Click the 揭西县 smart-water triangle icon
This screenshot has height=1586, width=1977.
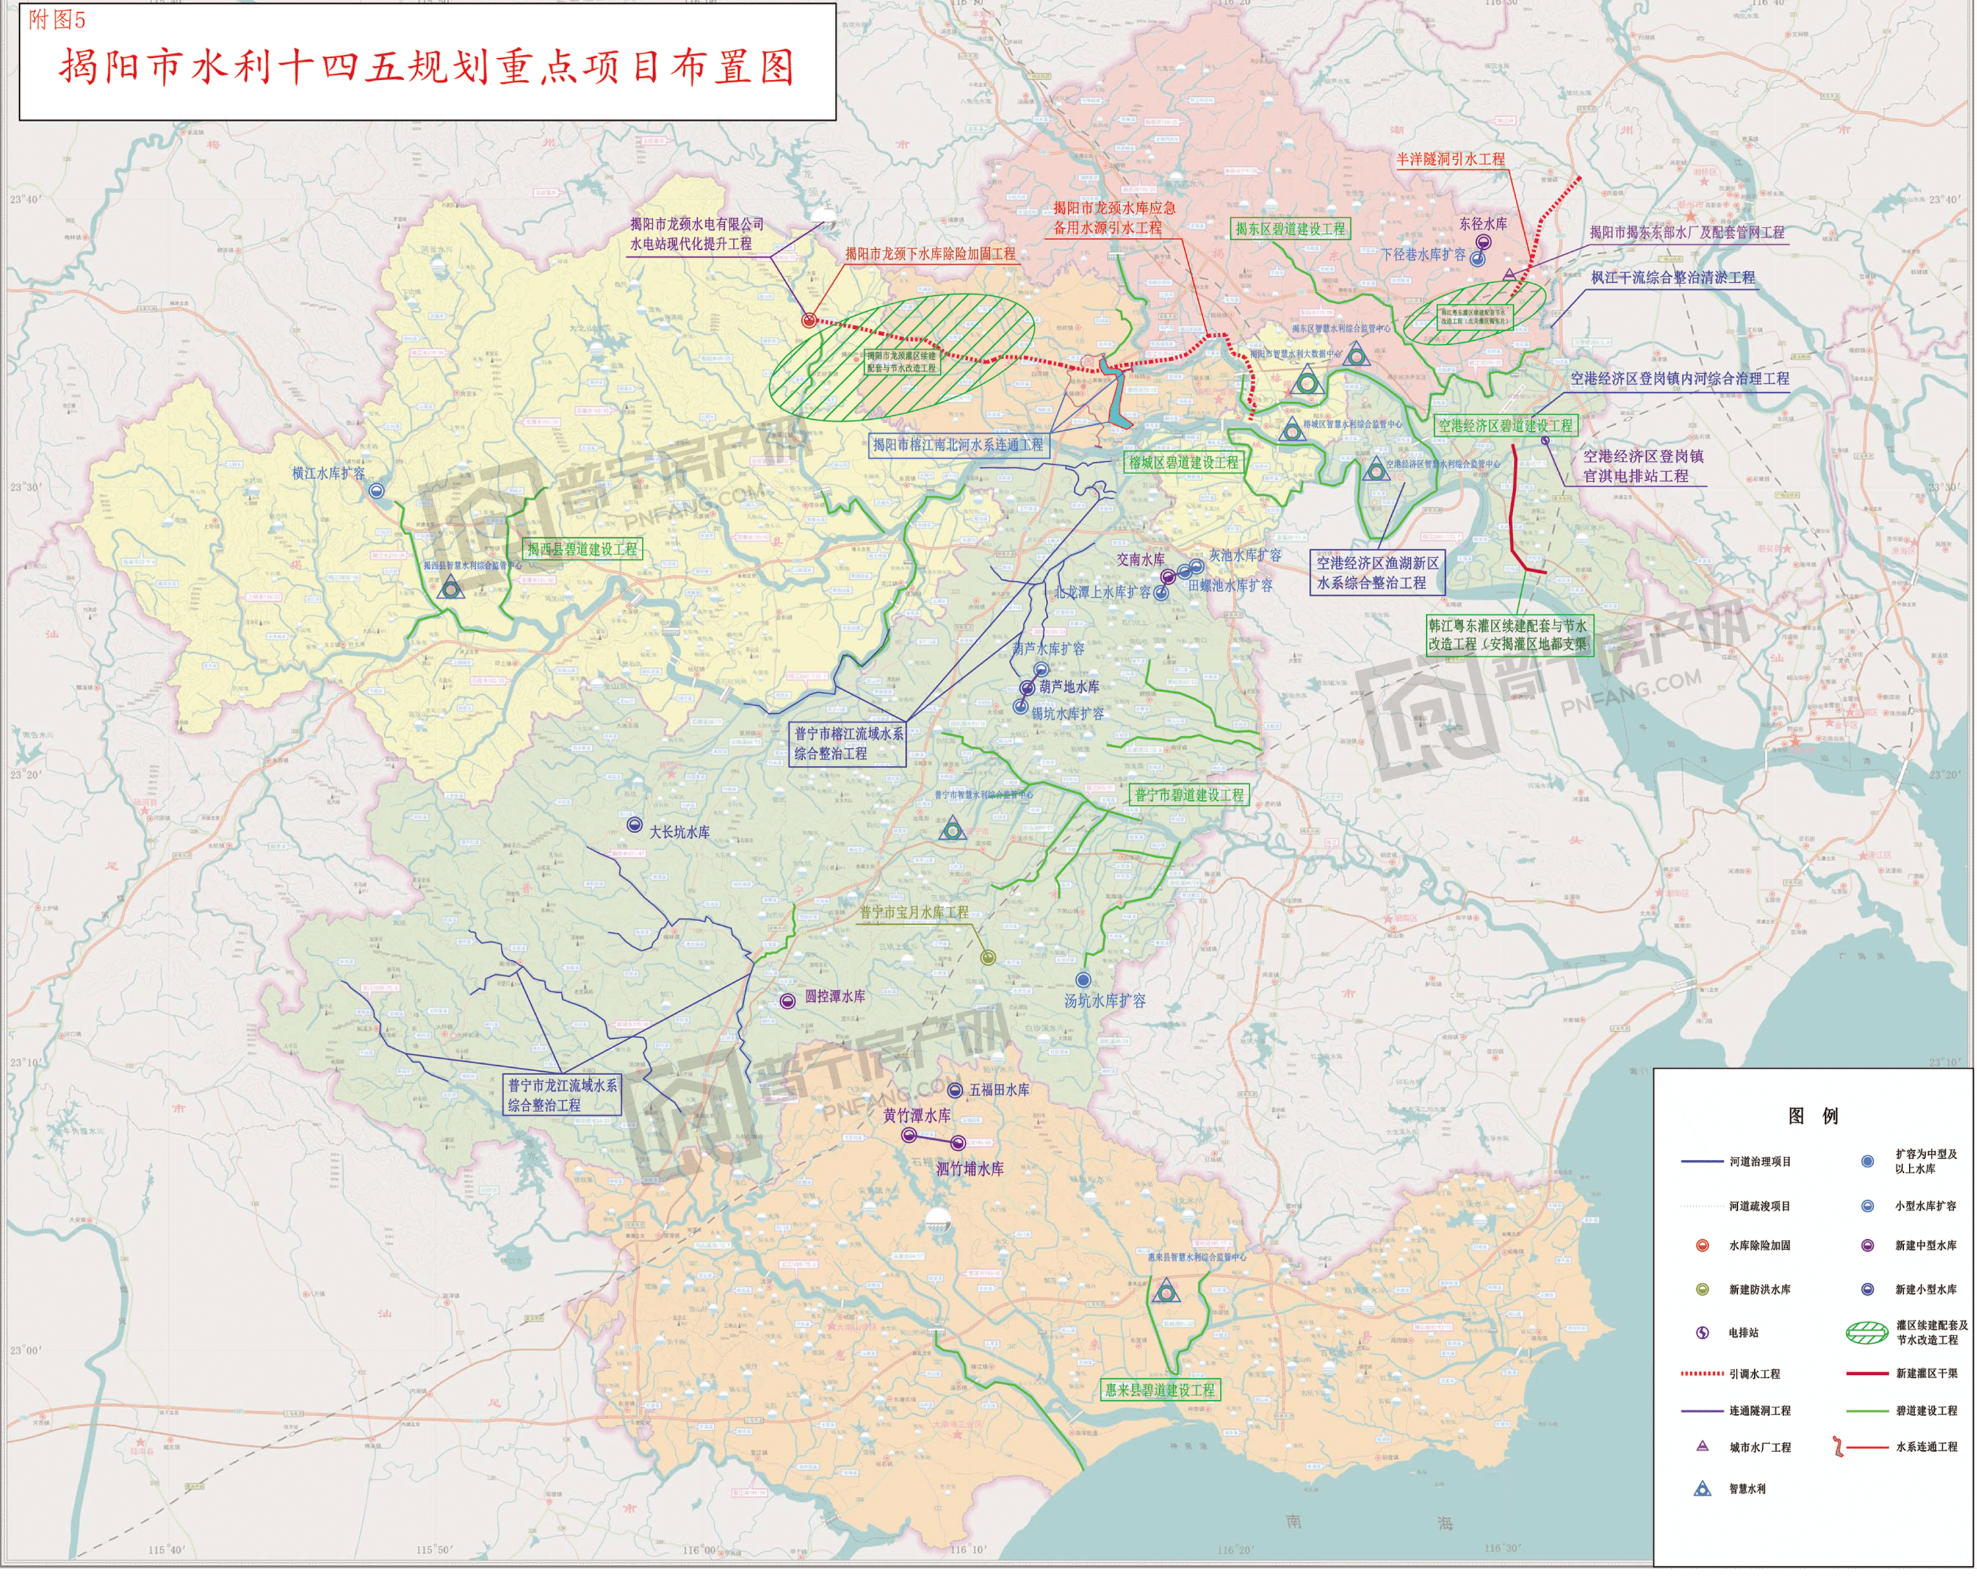450,589
